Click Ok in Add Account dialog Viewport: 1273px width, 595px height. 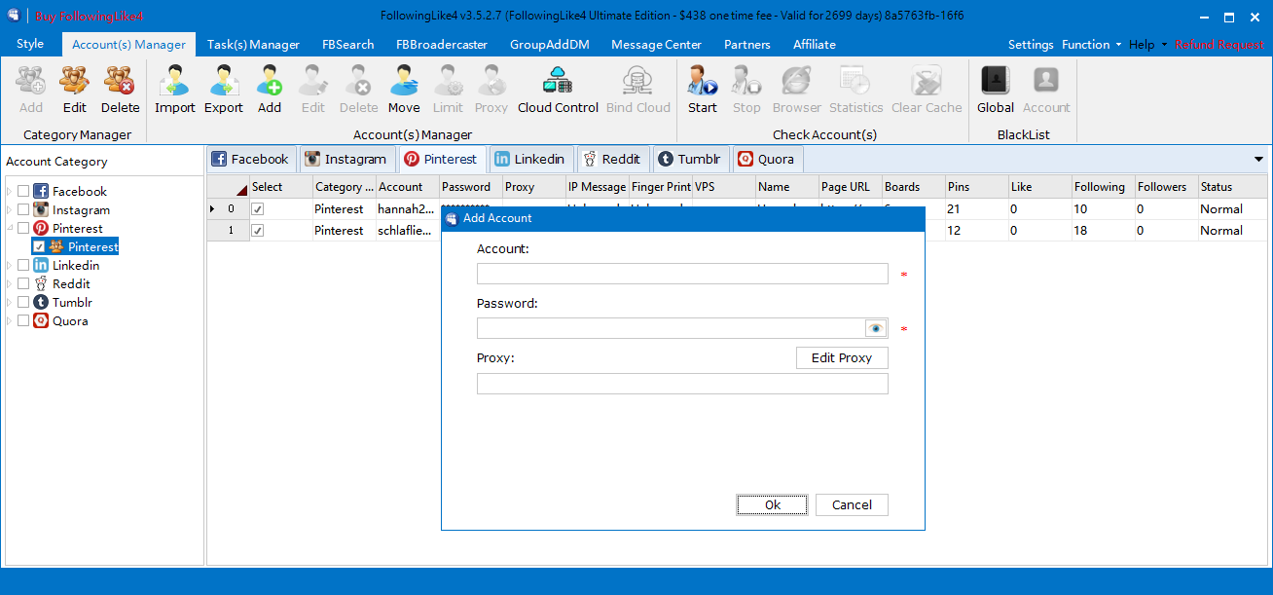(773, 504)
